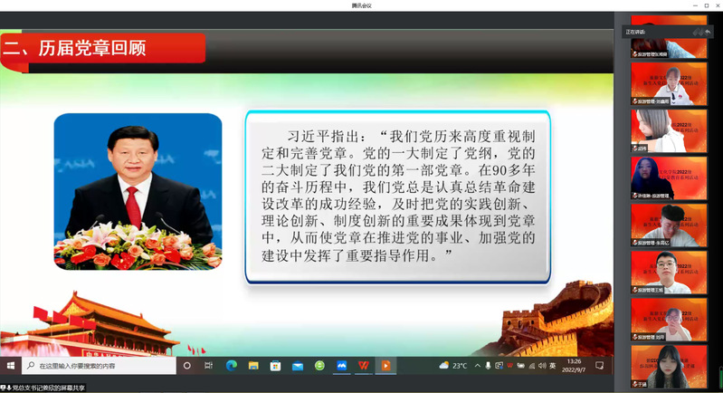Expand the hidden system tray icons chevron
Viewport: 723px width, 393px height.
pos(477,366)
